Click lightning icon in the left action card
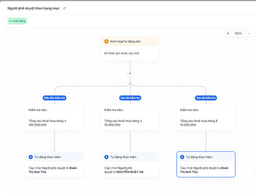This screenshot has height=194, width=256. 31,157
